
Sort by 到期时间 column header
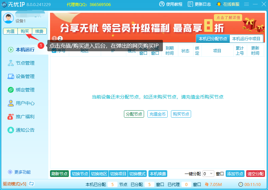click(170, 51)
